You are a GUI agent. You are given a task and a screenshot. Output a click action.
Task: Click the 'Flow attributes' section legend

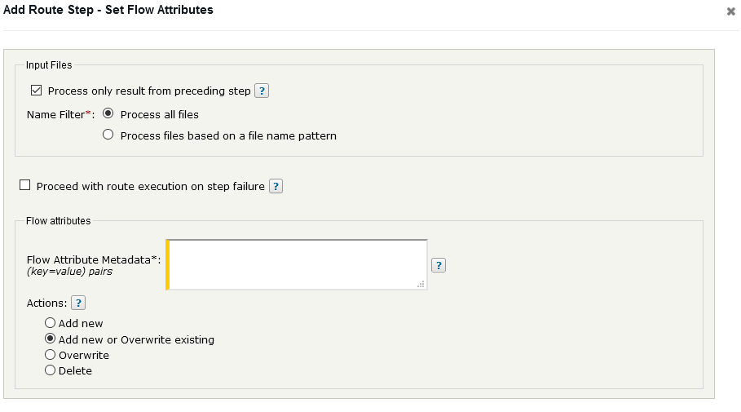pyautogui.click(x=59, y=220)
